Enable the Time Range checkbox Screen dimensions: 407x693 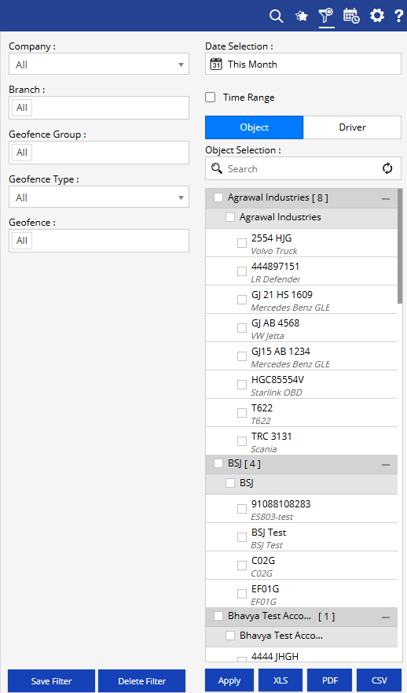coord(211,98)
